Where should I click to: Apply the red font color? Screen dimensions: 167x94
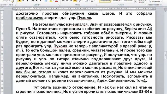[56, 1]
